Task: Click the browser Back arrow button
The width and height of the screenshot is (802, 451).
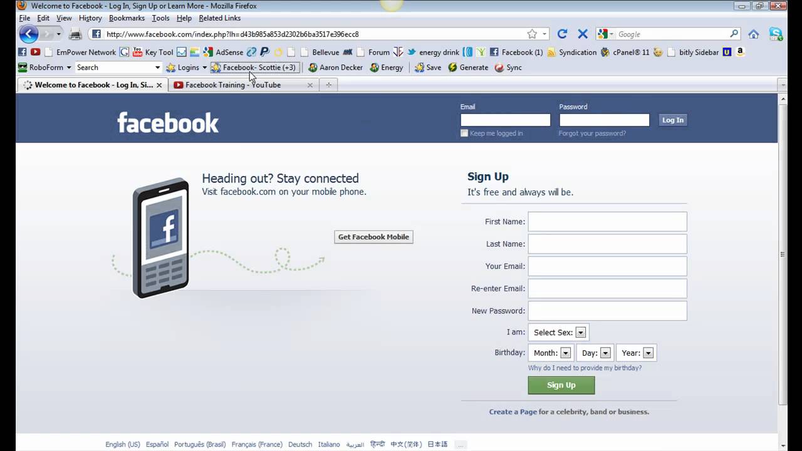Action: tap(28, 34)
